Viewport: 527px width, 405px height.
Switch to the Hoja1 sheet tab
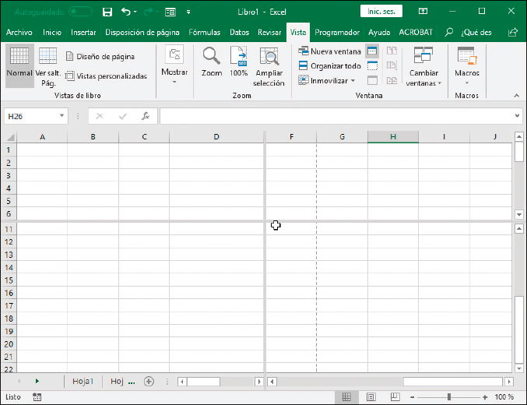click(x=83, y=381)
